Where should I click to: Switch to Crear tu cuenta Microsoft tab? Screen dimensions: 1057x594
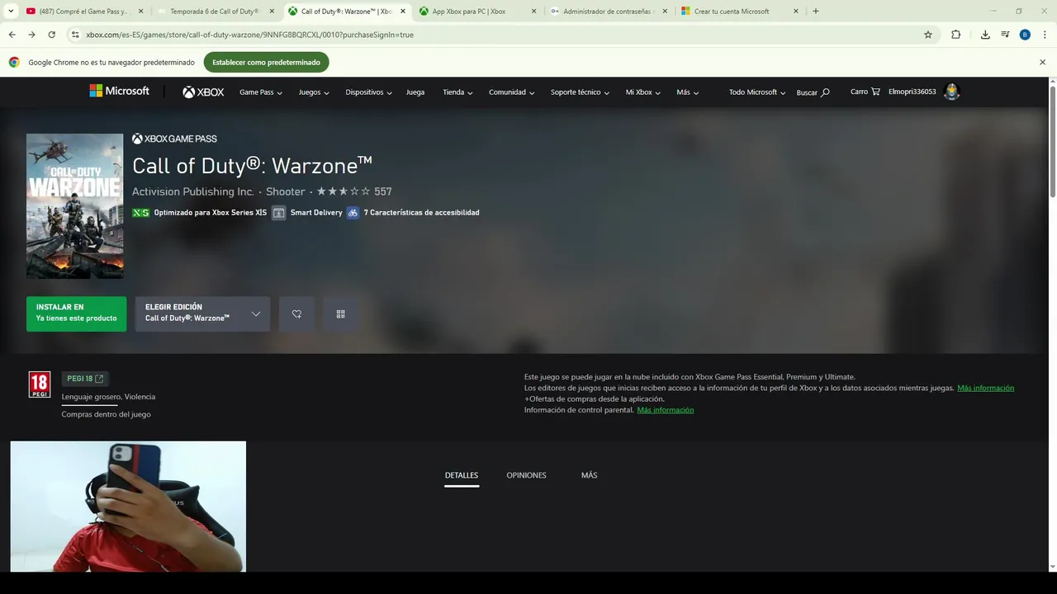click(x=740, y=12)
